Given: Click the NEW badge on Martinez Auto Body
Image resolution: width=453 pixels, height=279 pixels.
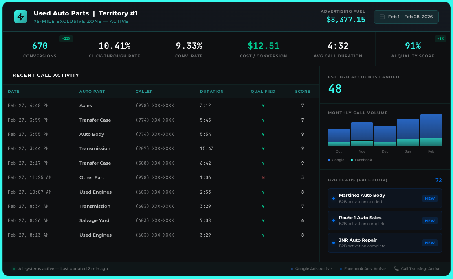Looking at the screenshot, I should 430,198.
